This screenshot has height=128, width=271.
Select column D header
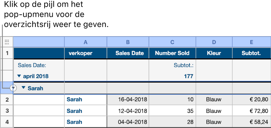[x=214, y=42]
